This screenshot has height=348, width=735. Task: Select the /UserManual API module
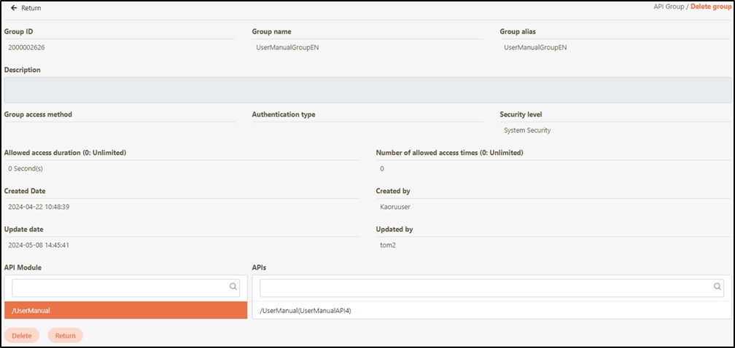[x=125, y=311]
